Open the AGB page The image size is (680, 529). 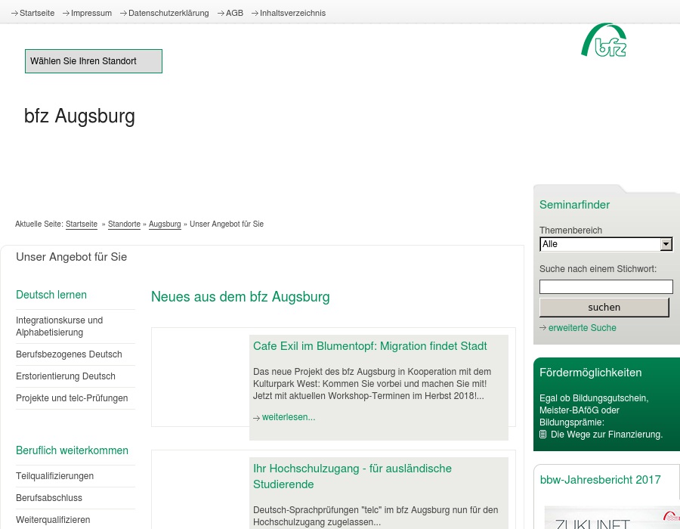click(x=234, y=13)
